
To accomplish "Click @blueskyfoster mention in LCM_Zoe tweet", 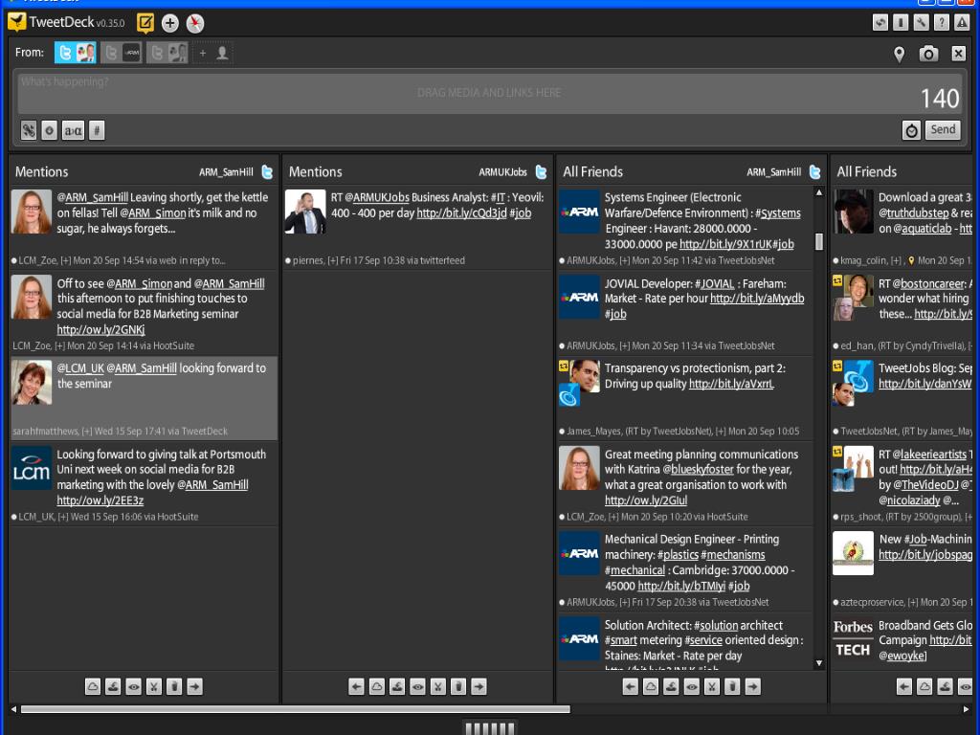I will coord(698,469).
